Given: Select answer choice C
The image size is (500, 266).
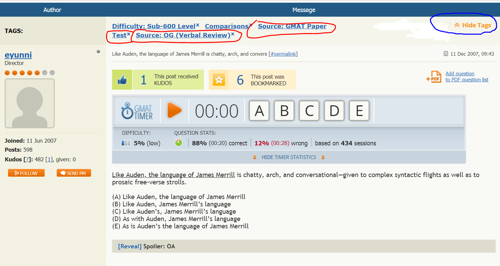Looking at the screenshot, I should tap(309, 111).
